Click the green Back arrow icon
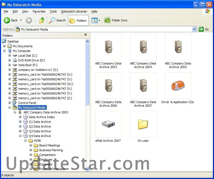 click(7, 20)
